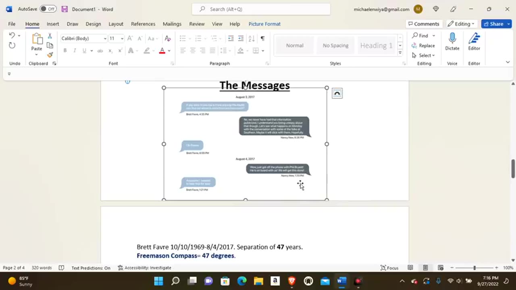Apply the text highlight color

click(x=147, y=51)
